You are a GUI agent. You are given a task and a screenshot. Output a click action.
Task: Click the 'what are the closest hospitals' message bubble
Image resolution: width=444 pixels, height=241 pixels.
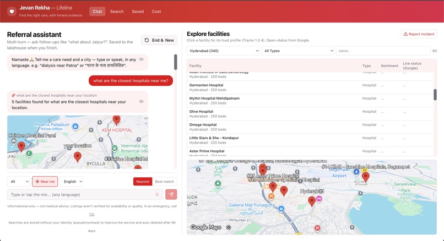pyautogui.click(x=131, y=81)
